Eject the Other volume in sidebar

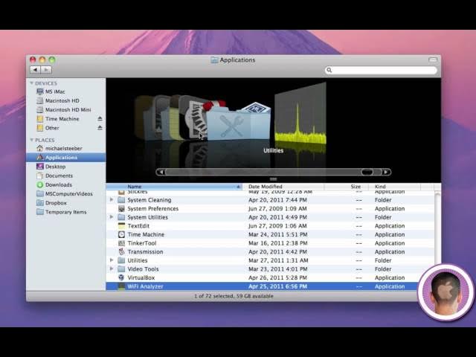click(100, 128)
